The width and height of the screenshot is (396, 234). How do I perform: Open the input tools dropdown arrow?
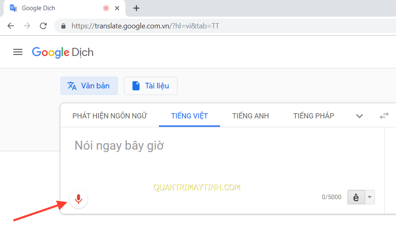click(370, 197)
